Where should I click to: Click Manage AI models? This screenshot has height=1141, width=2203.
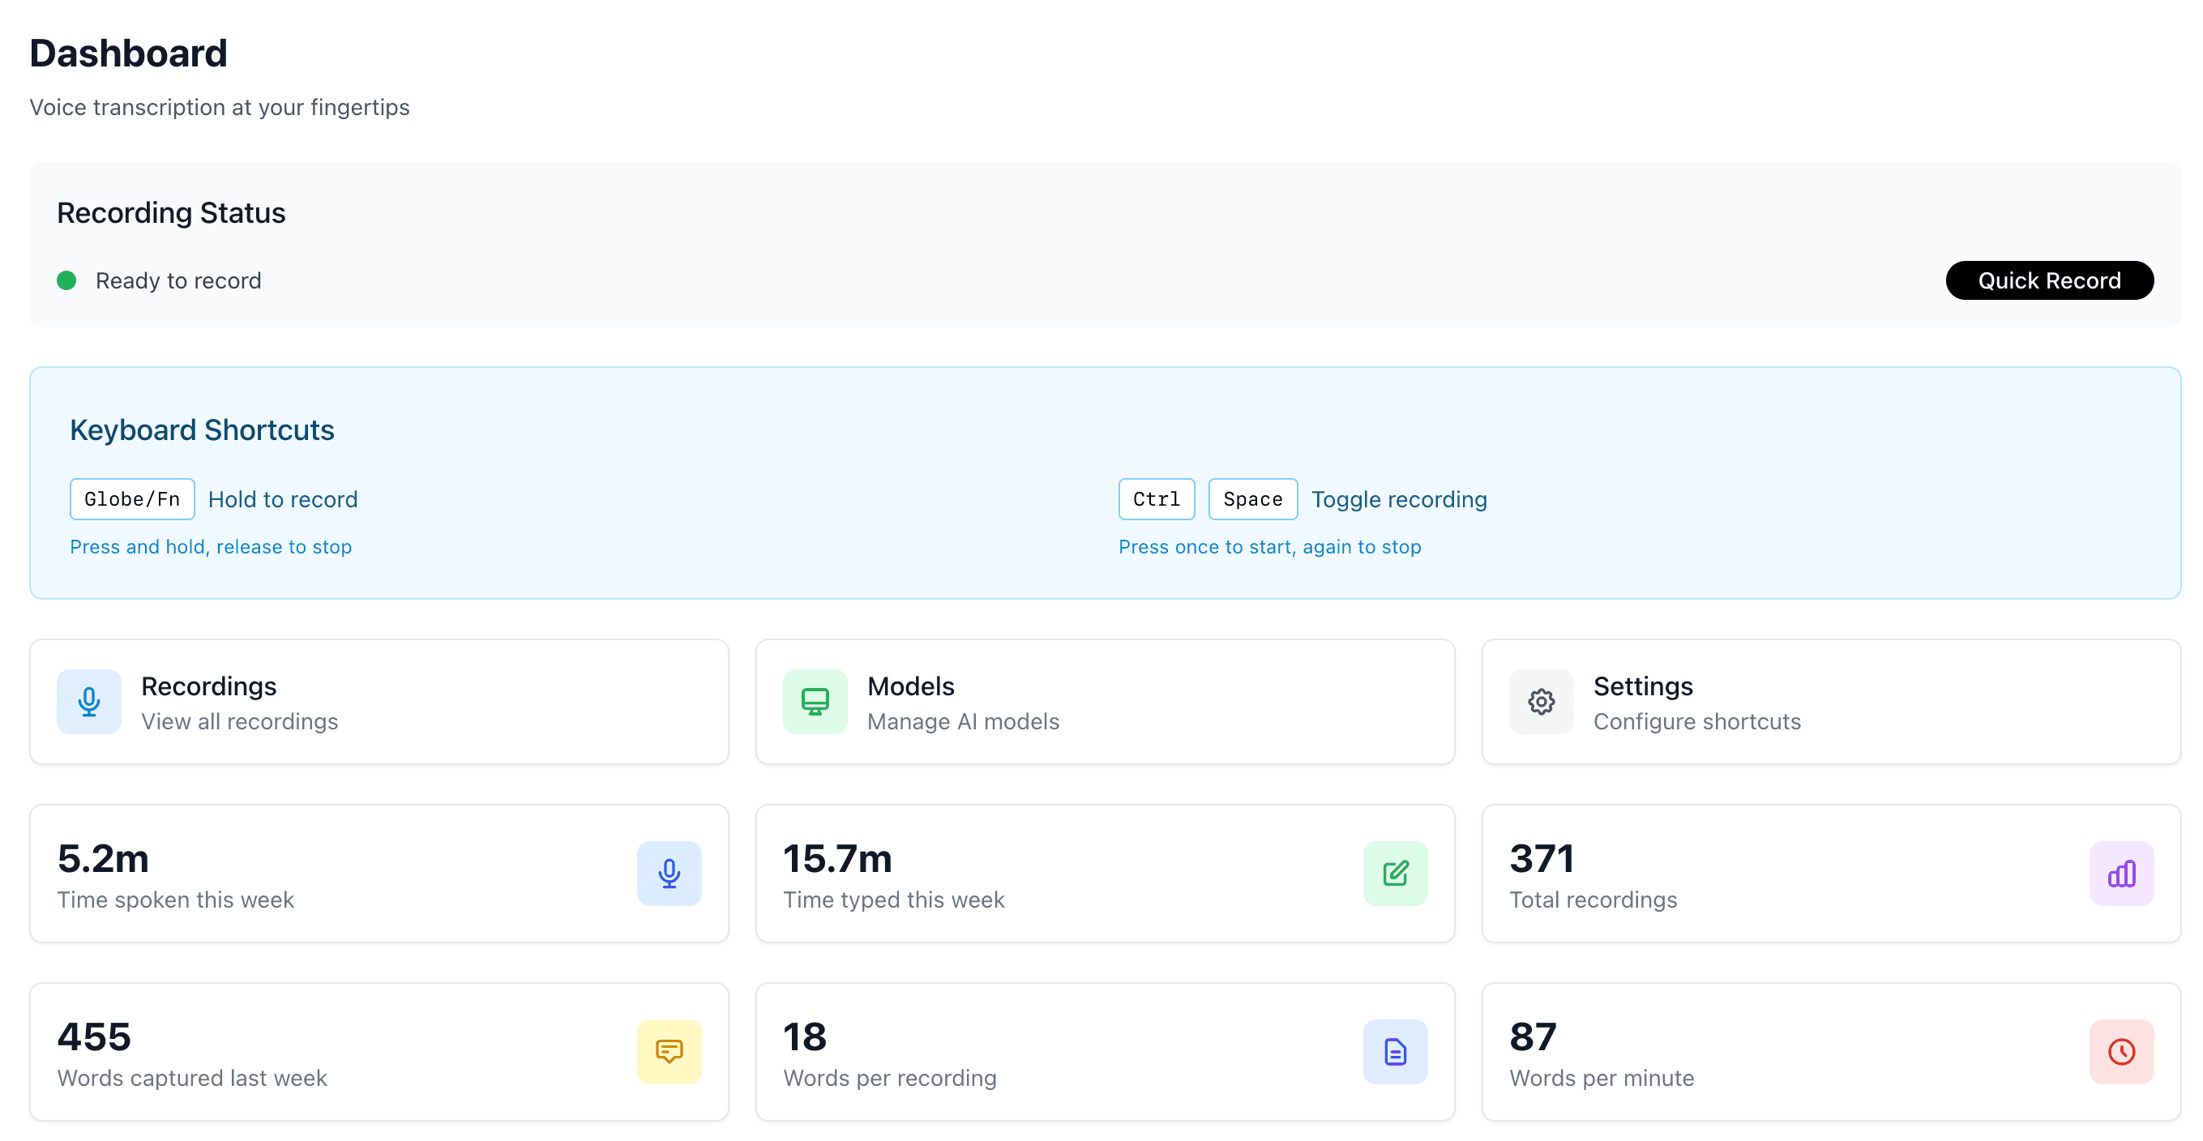964,721
